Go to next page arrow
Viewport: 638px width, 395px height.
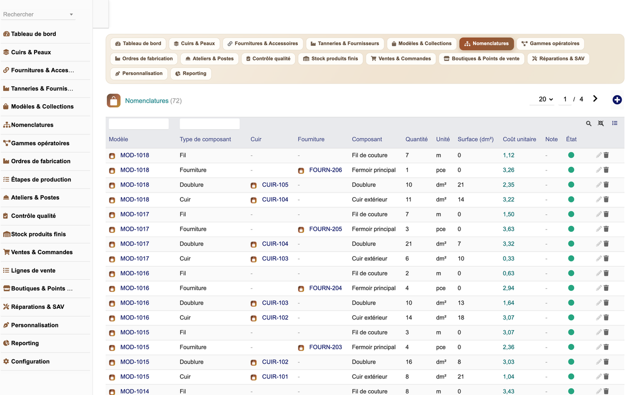(x=595, y=99)
